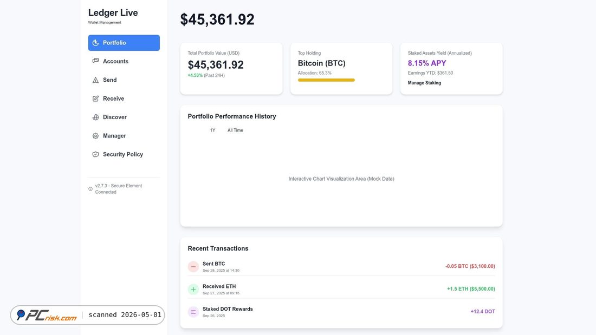Click the Portfolio Performance History heading
Image resolution: width=596 pixels, height=335 pixels.
pos(232,116)
